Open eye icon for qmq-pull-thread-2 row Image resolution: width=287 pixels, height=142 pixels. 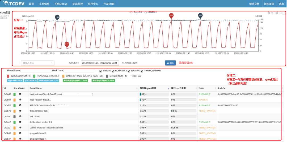click(x=20, y=133)
